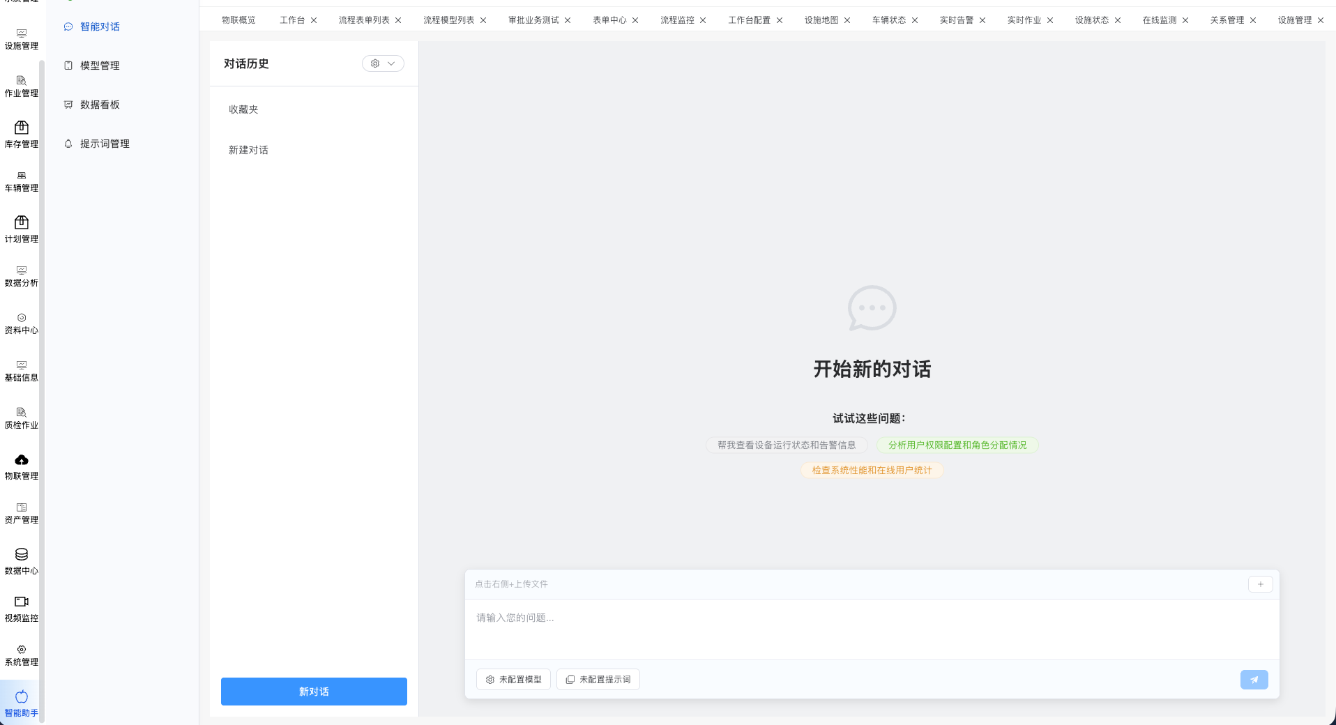The width and height of the screenshot is (1336, 725).
Task: Select 智能助手 at the sidebar bottom
Action: 22,703
